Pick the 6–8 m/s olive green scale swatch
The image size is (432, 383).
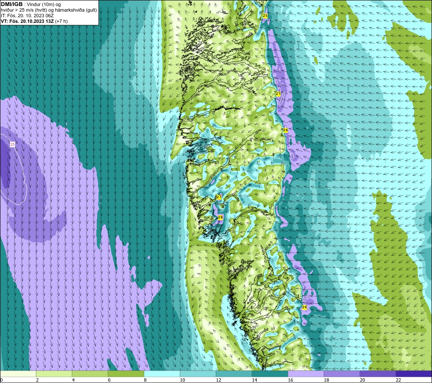(x=126, y=374)
